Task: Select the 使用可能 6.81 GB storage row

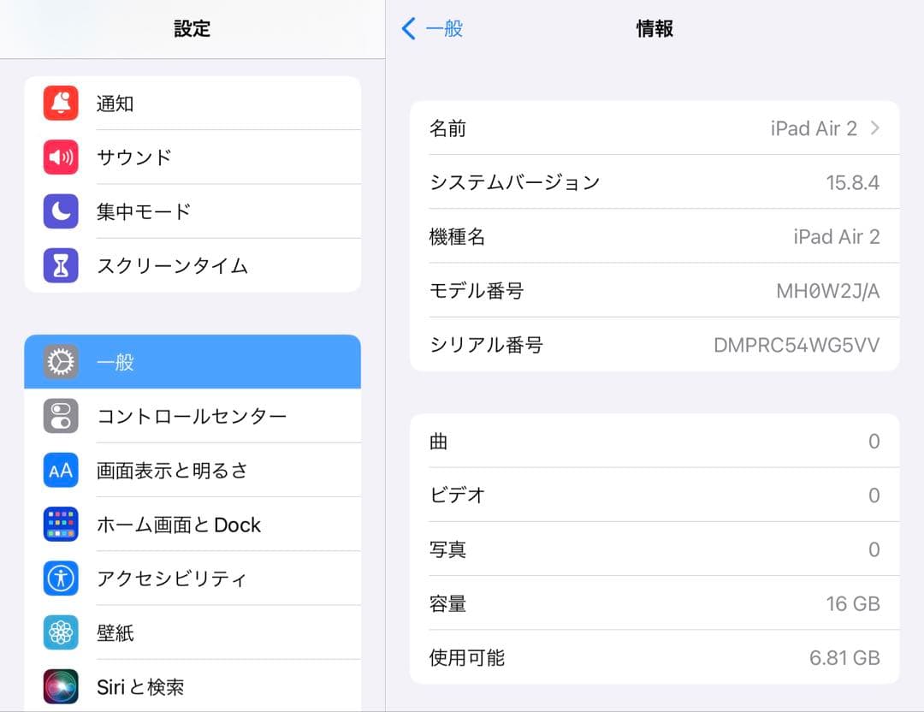Action: pos(654,657)
